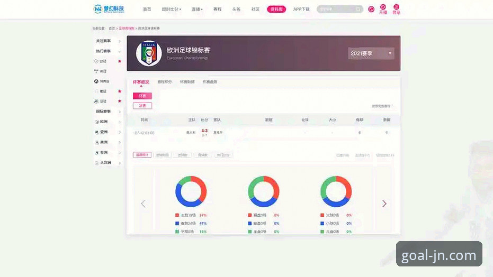Open the home team name link
Viewport: 493px width, 277px height.
[x=191, y=133]
